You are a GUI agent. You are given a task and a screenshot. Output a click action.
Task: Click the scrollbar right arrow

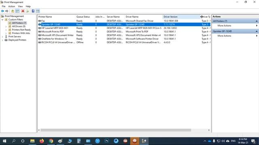click(x=209, y=130)
